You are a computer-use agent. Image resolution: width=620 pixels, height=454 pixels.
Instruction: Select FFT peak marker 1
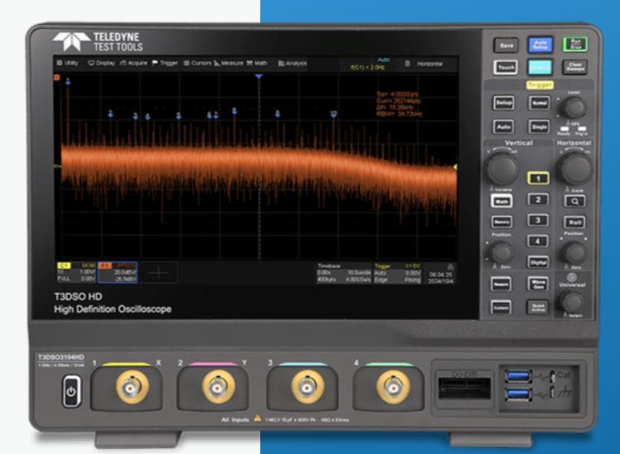68,81
